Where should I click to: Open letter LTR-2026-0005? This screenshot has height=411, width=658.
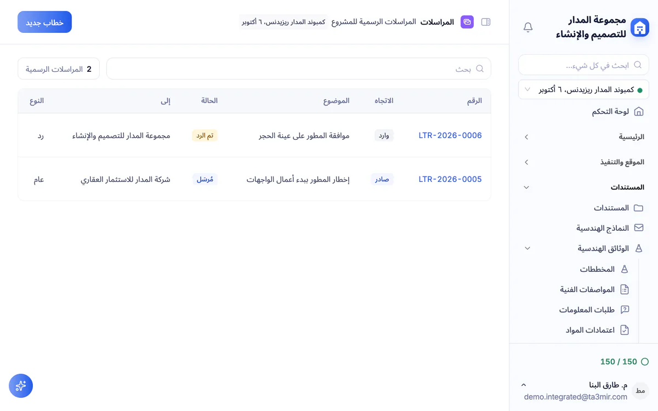(450, 179)
